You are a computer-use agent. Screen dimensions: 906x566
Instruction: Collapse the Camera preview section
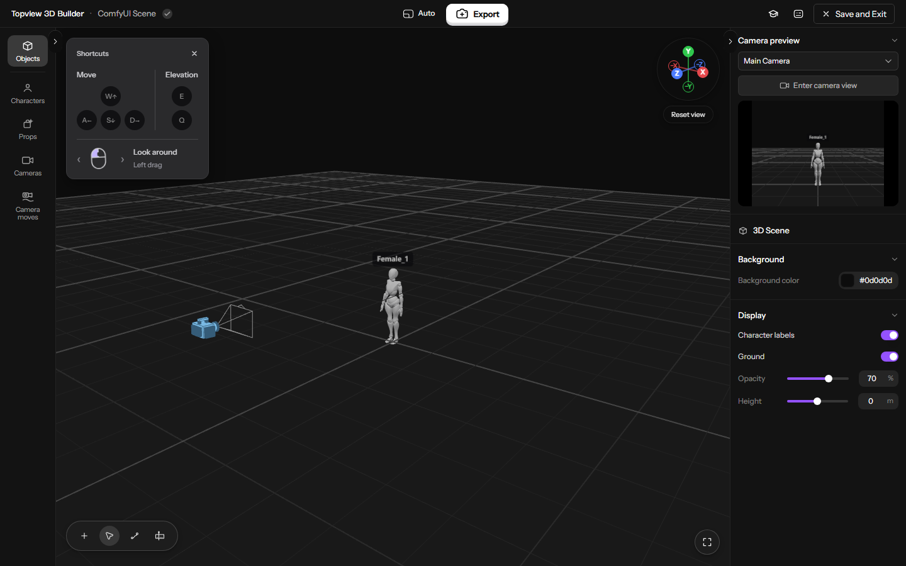click(x=895, y=41)
